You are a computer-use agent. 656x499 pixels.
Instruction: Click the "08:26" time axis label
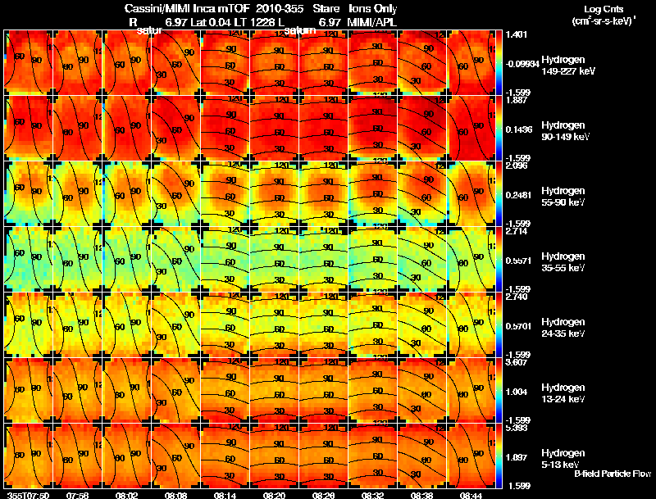point(323,496)
